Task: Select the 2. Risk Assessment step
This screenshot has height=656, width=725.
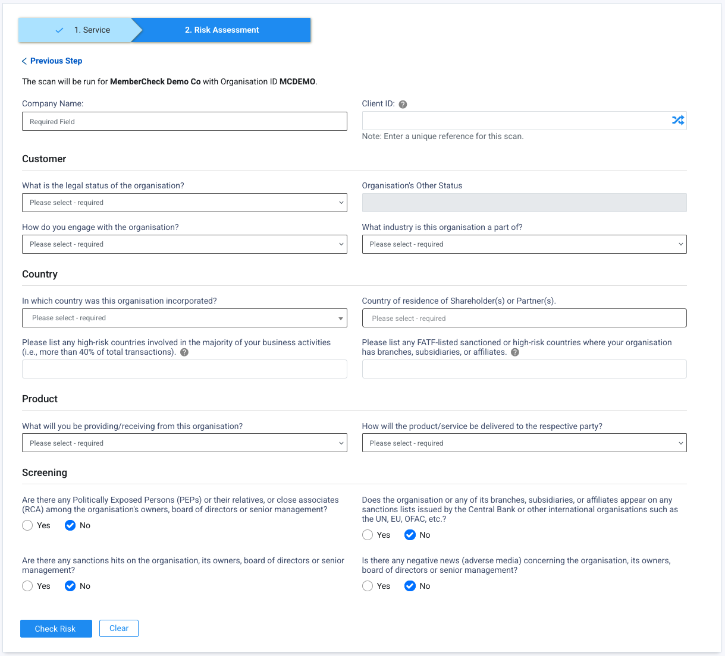Action: (221, 30)
